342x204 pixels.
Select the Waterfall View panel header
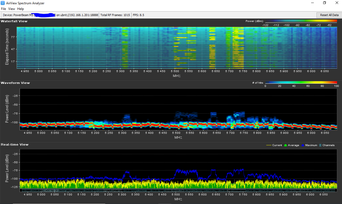click(x=14, y=21)
